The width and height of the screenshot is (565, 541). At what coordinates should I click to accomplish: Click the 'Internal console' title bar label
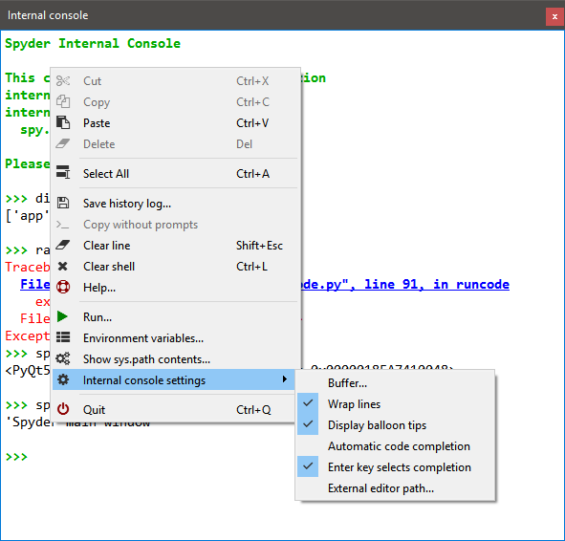click(48, 15)
